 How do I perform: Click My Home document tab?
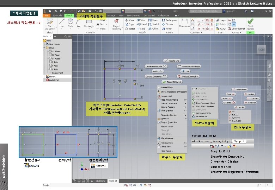(100, 181)
